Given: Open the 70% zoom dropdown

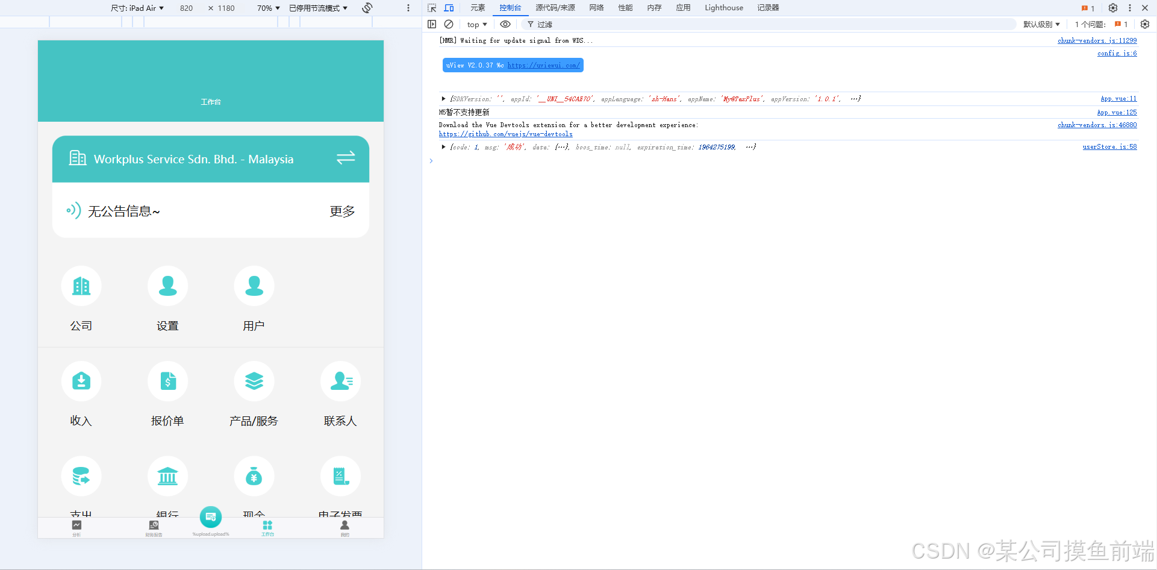Looking at the screenshot, I should (x=269, y=8).
